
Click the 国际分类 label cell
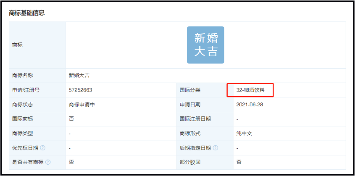205,90
